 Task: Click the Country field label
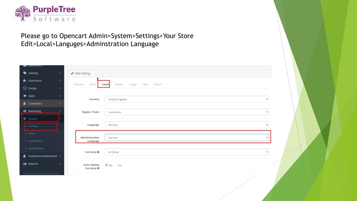pos(94,99)
